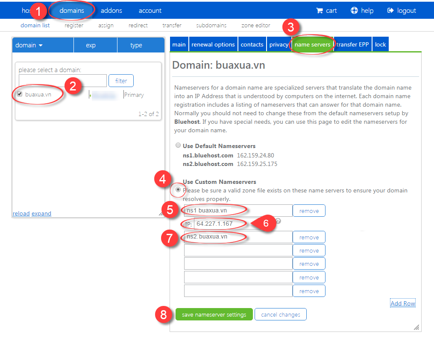
Task: Open the zone editor submenu item
Action: [x=256, y=26]
